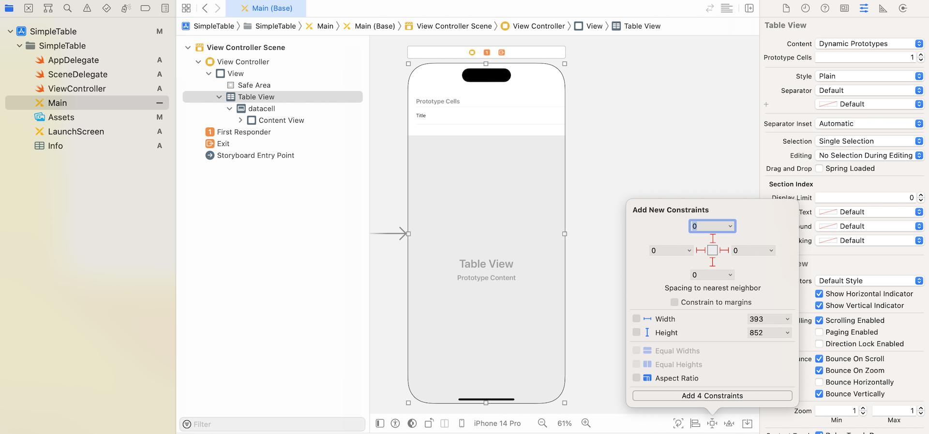Image resolution: width=929 pixels, height=434 pixels.
Task: Toggle Bounce On Scroll checkbox
Action: tap(819, 358)
